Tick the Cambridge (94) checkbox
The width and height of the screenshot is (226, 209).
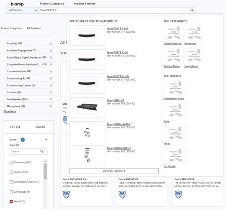click(11, 192)
